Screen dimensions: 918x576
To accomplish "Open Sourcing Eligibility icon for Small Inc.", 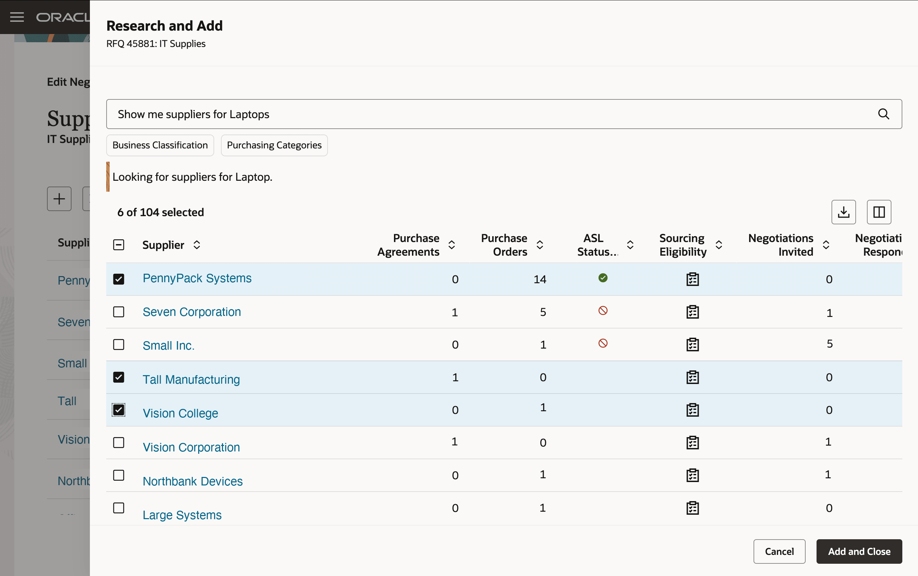I will point(692,345).
